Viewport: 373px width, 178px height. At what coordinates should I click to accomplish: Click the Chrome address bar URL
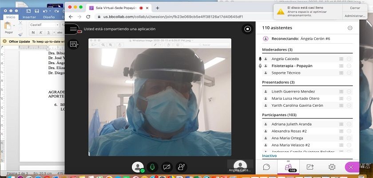point(173,16)
